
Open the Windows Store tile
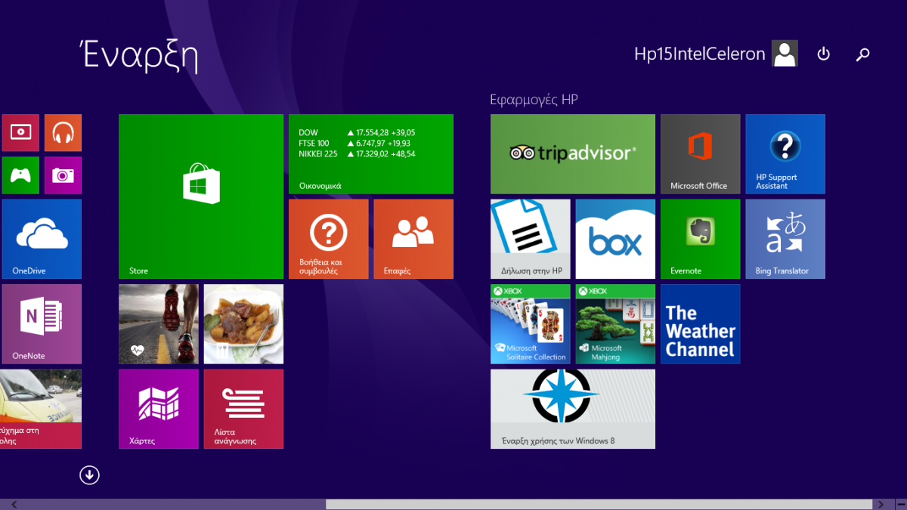[x=201, y=196]
